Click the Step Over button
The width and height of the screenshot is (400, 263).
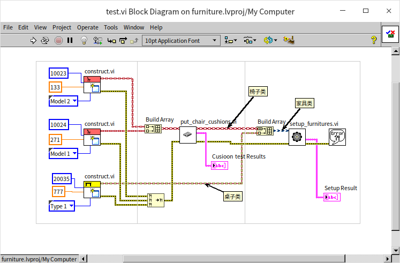123,41
